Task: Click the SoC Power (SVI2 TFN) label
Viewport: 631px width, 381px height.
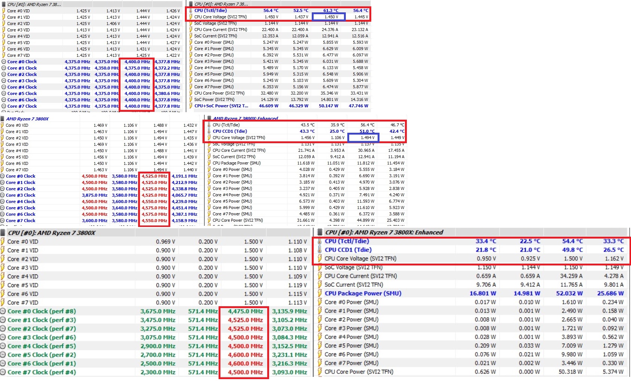Action: pyautogui.click(x=214, y=99)
